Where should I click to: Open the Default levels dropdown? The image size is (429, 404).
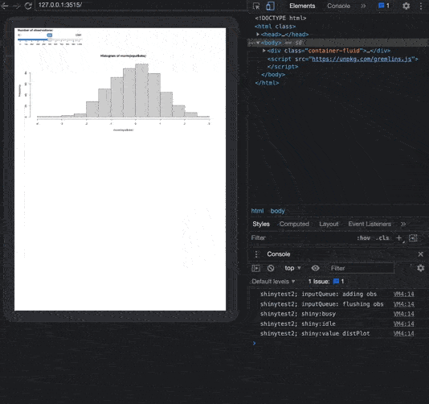coord(273,282)
